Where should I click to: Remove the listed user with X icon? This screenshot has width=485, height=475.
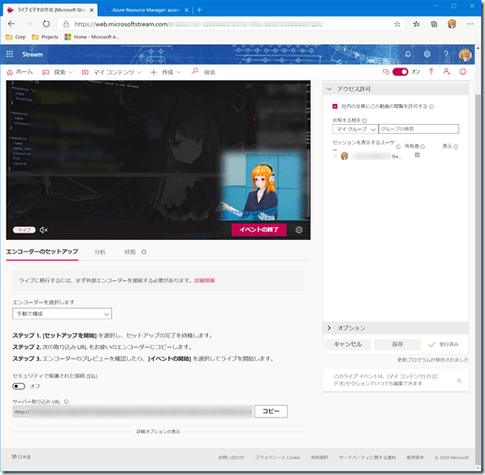[x=335, y=156]
